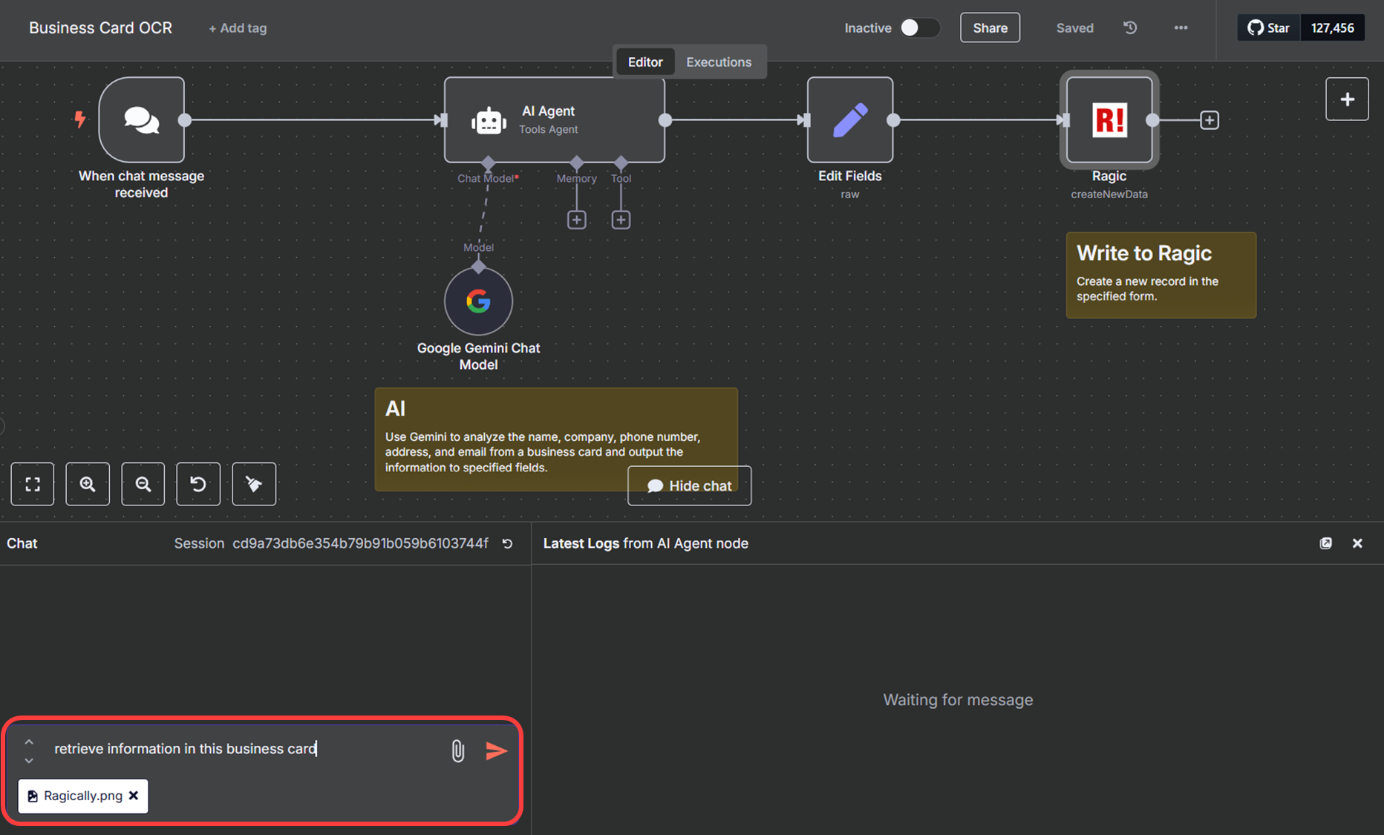Open workflow history icon
Image resolution: width=1384 pixels, height=835 pixels.
coord(1130,27)
